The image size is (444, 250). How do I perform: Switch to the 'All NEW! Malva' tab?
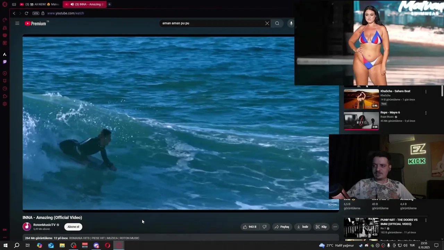click(40, 4)
